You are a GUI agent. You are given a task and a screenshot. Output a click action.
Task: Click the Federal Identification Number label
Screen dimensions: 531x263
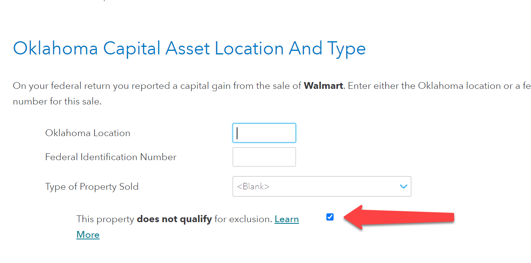click(x=111, y=157)
